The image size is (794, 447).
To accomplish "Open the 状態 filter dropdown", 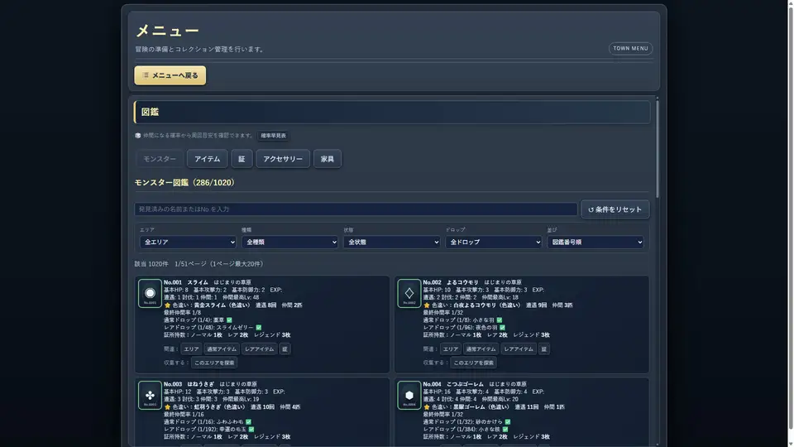I will [x=391, y=243].
